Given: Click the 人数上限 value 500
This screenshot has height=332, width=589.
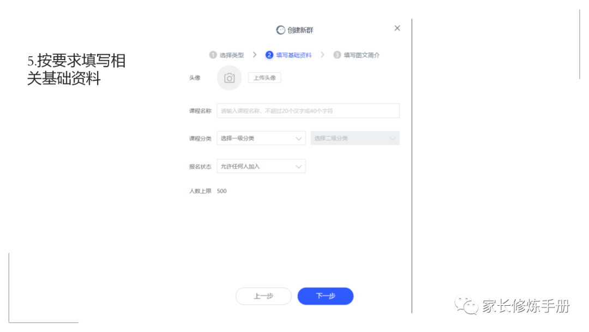Looking at the screenshot, I should point(221,191).
